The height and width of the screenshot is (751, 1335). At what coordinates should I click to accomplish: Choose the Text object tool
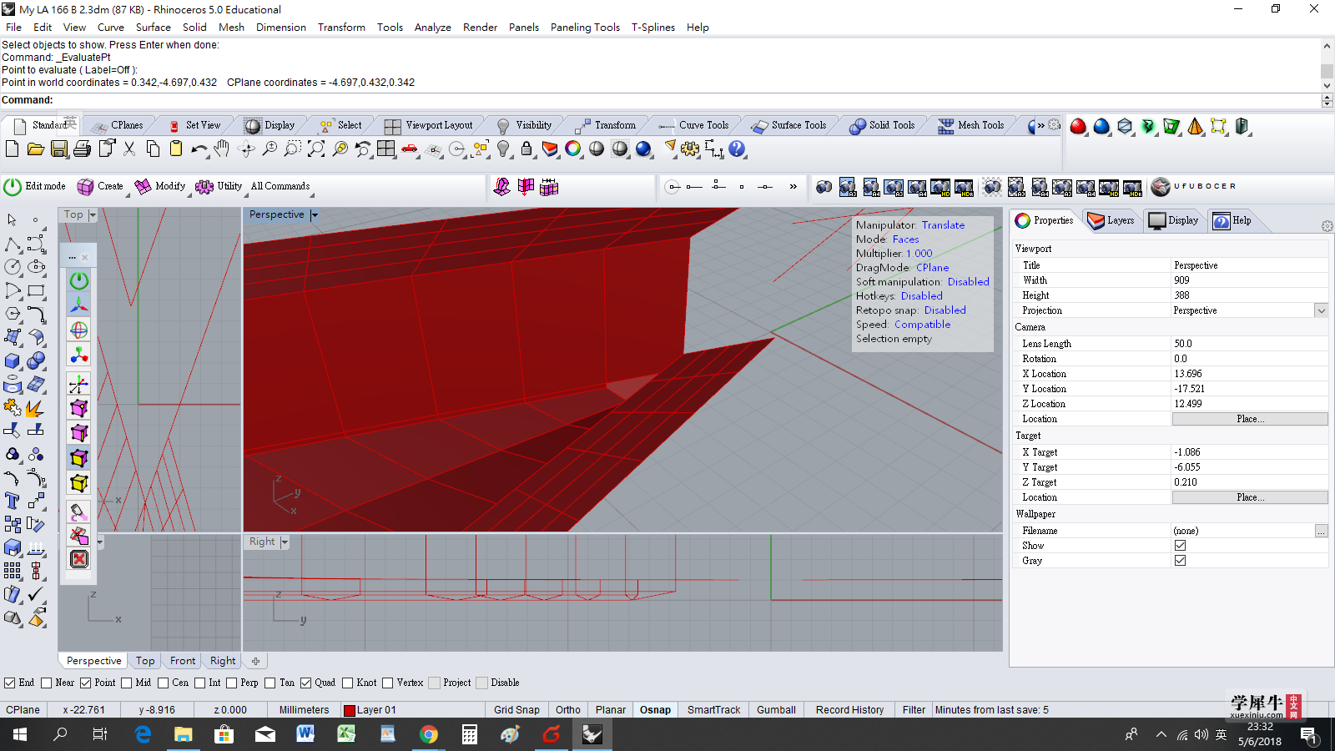point(13,501)
